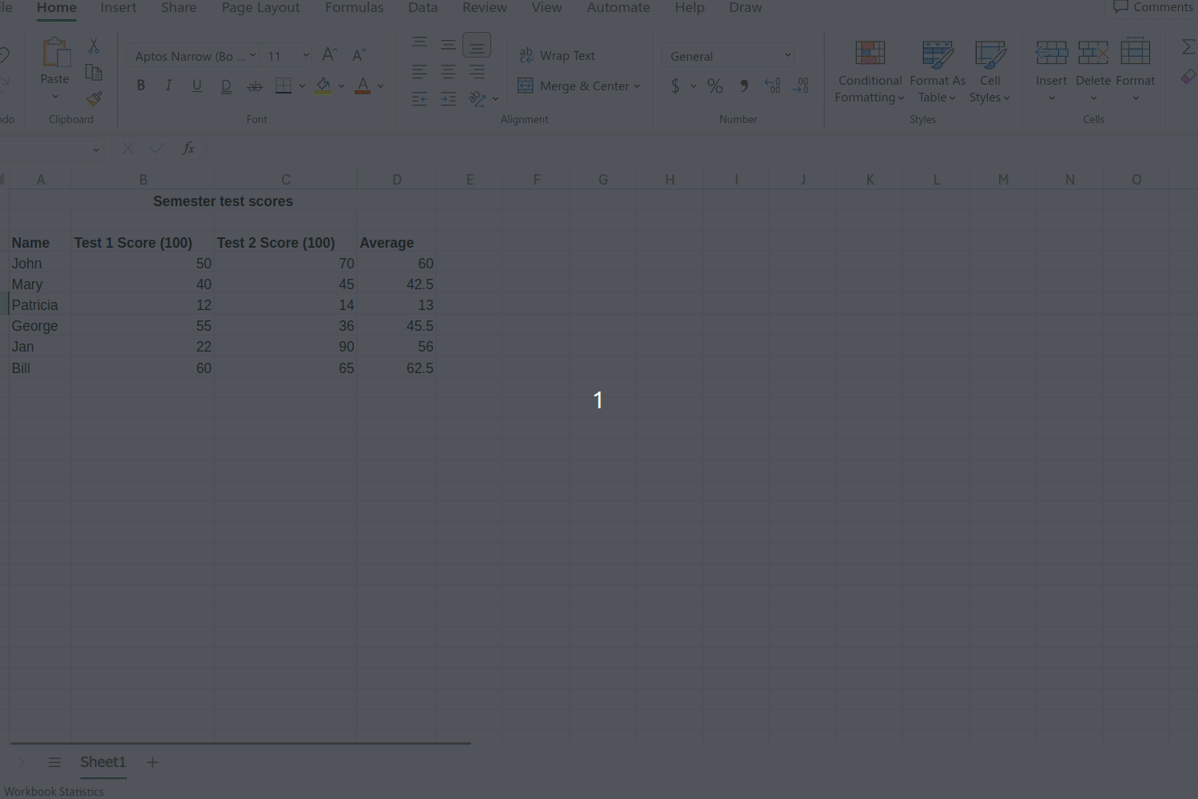Expand the font size dropdown
This screenshot has width=1198, height=799.
pyautogui.click(x=306, y=56)
